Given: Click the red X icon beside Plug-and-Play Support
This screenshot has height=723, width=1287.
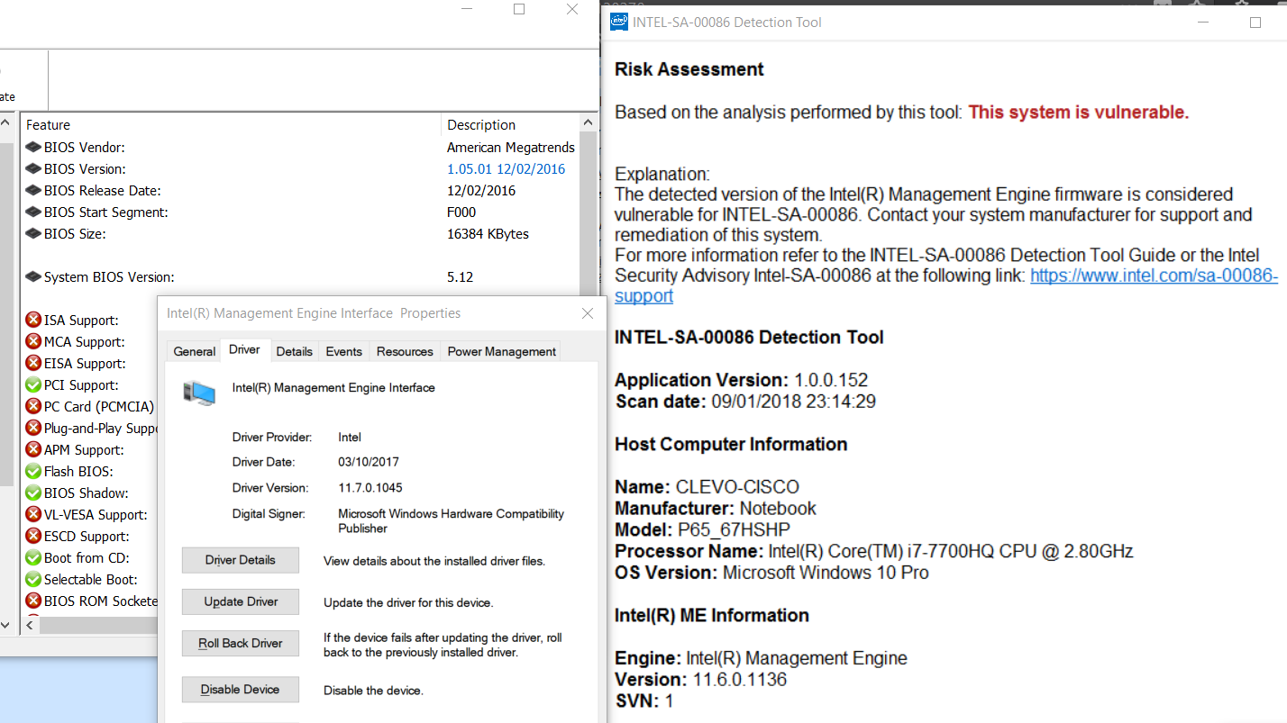Looking at the screenshot, I should (33, 429).
